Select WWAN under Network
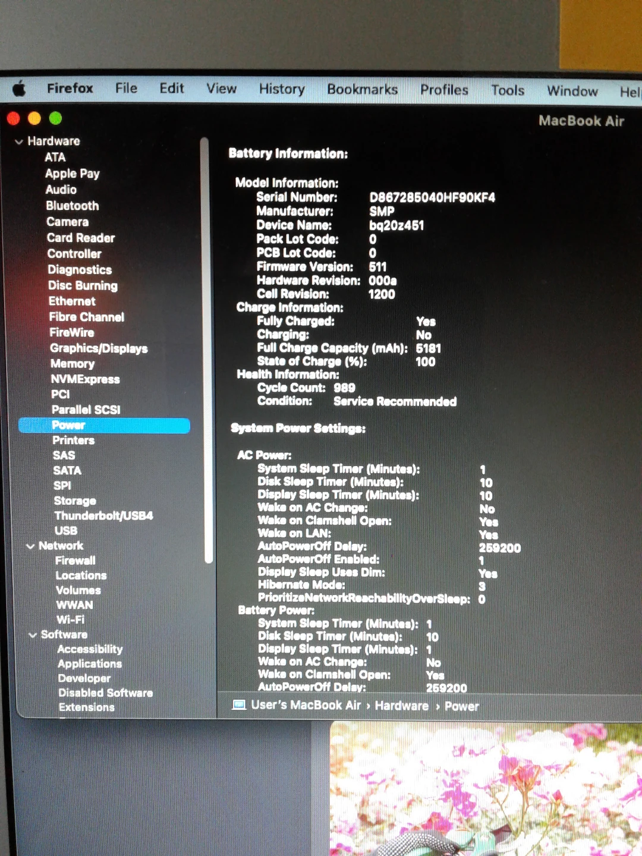642x856 pixels. (75, 605)
